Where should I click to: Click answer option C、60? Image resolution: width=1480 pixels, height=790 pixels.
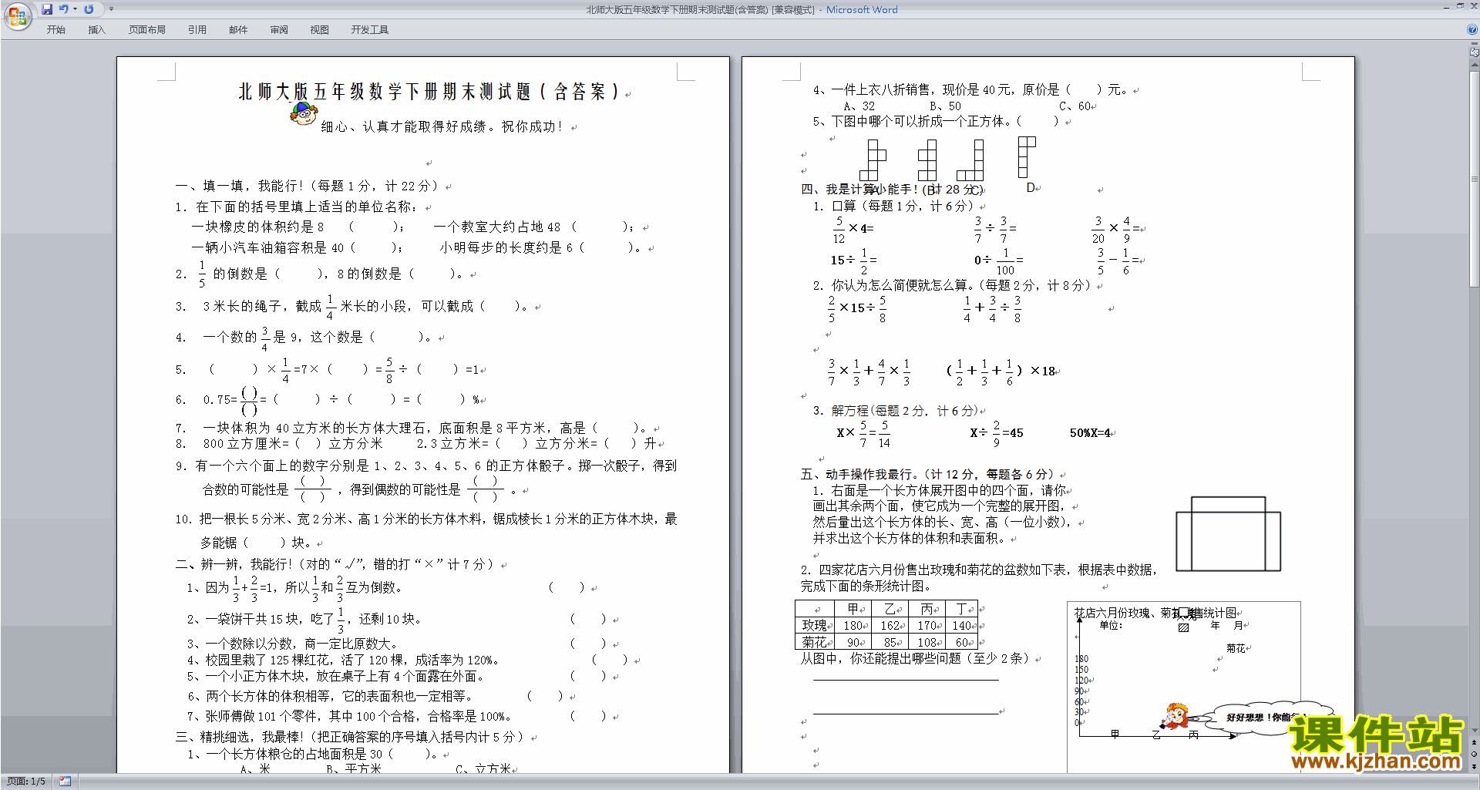point(1075,106)
